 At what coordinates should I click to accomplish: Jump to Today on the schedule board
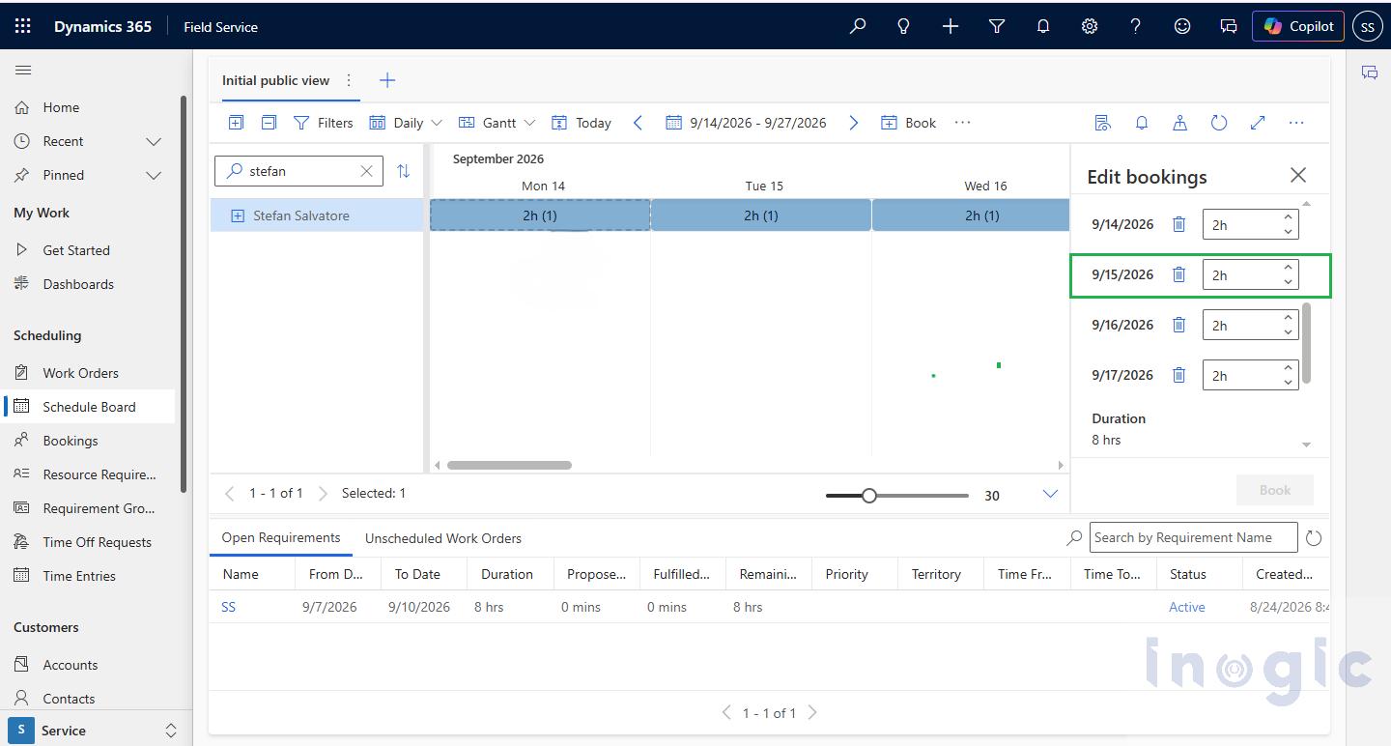click(x=582, y=123)
